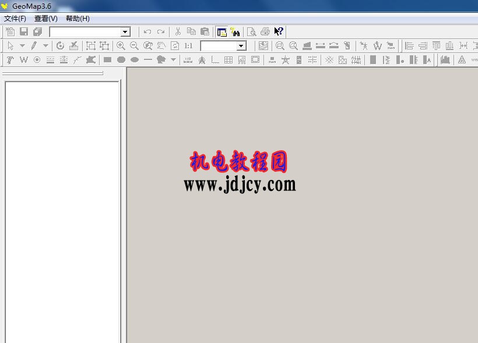Click the grid table icon

[229, 60]
